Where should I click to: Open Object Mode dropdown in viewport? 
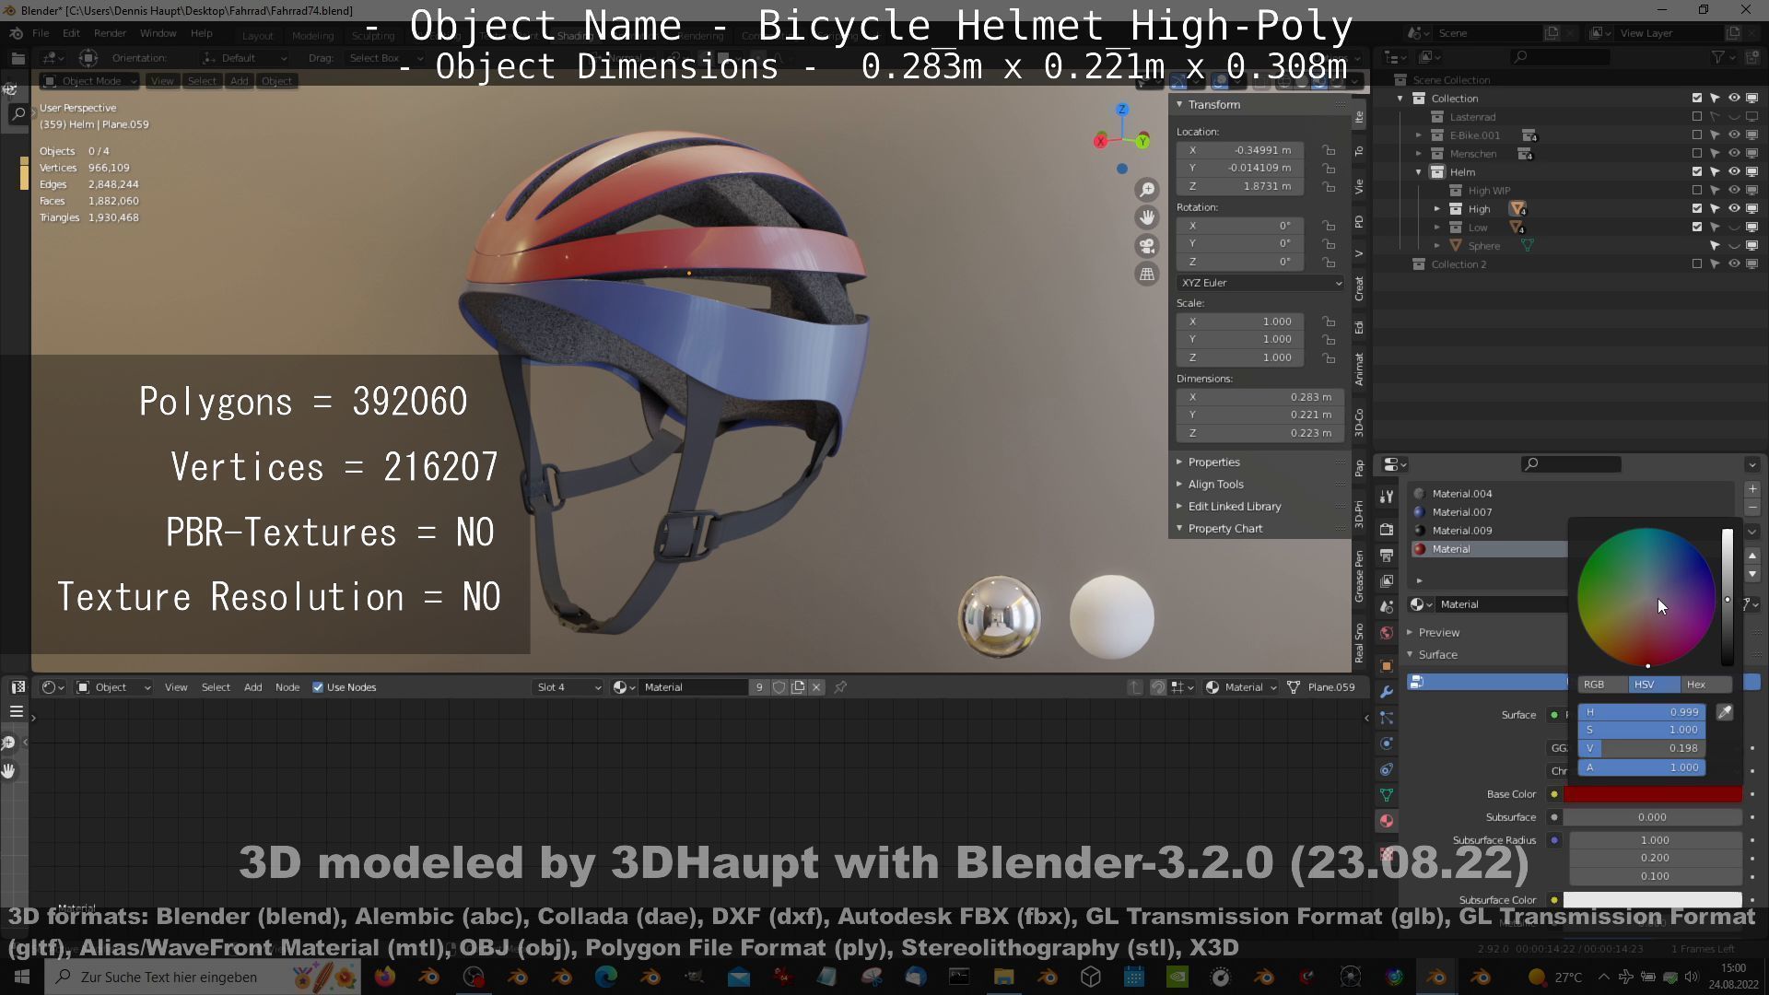point(89,81)
